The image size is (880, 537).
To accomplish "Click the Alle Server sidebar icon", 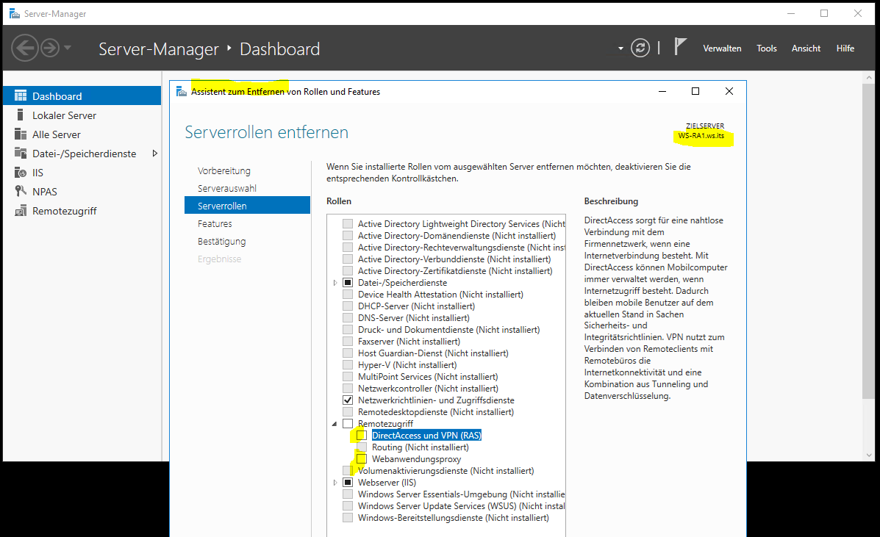I will pyautogui.click(x=20, y=134).
